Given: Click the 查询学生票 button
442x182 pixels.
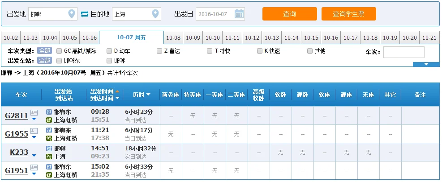Looking at the screenshot, I should 349,14.
